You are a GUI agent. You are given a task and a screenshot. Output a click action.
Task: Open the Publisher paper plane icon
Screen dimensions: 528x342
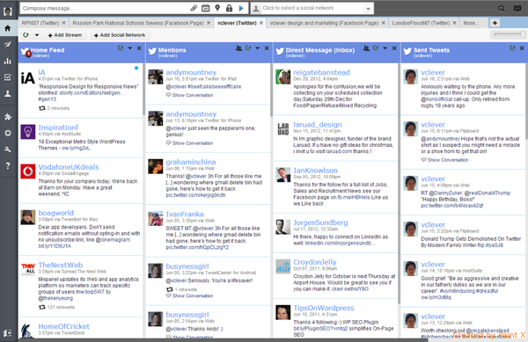(8, 44)
